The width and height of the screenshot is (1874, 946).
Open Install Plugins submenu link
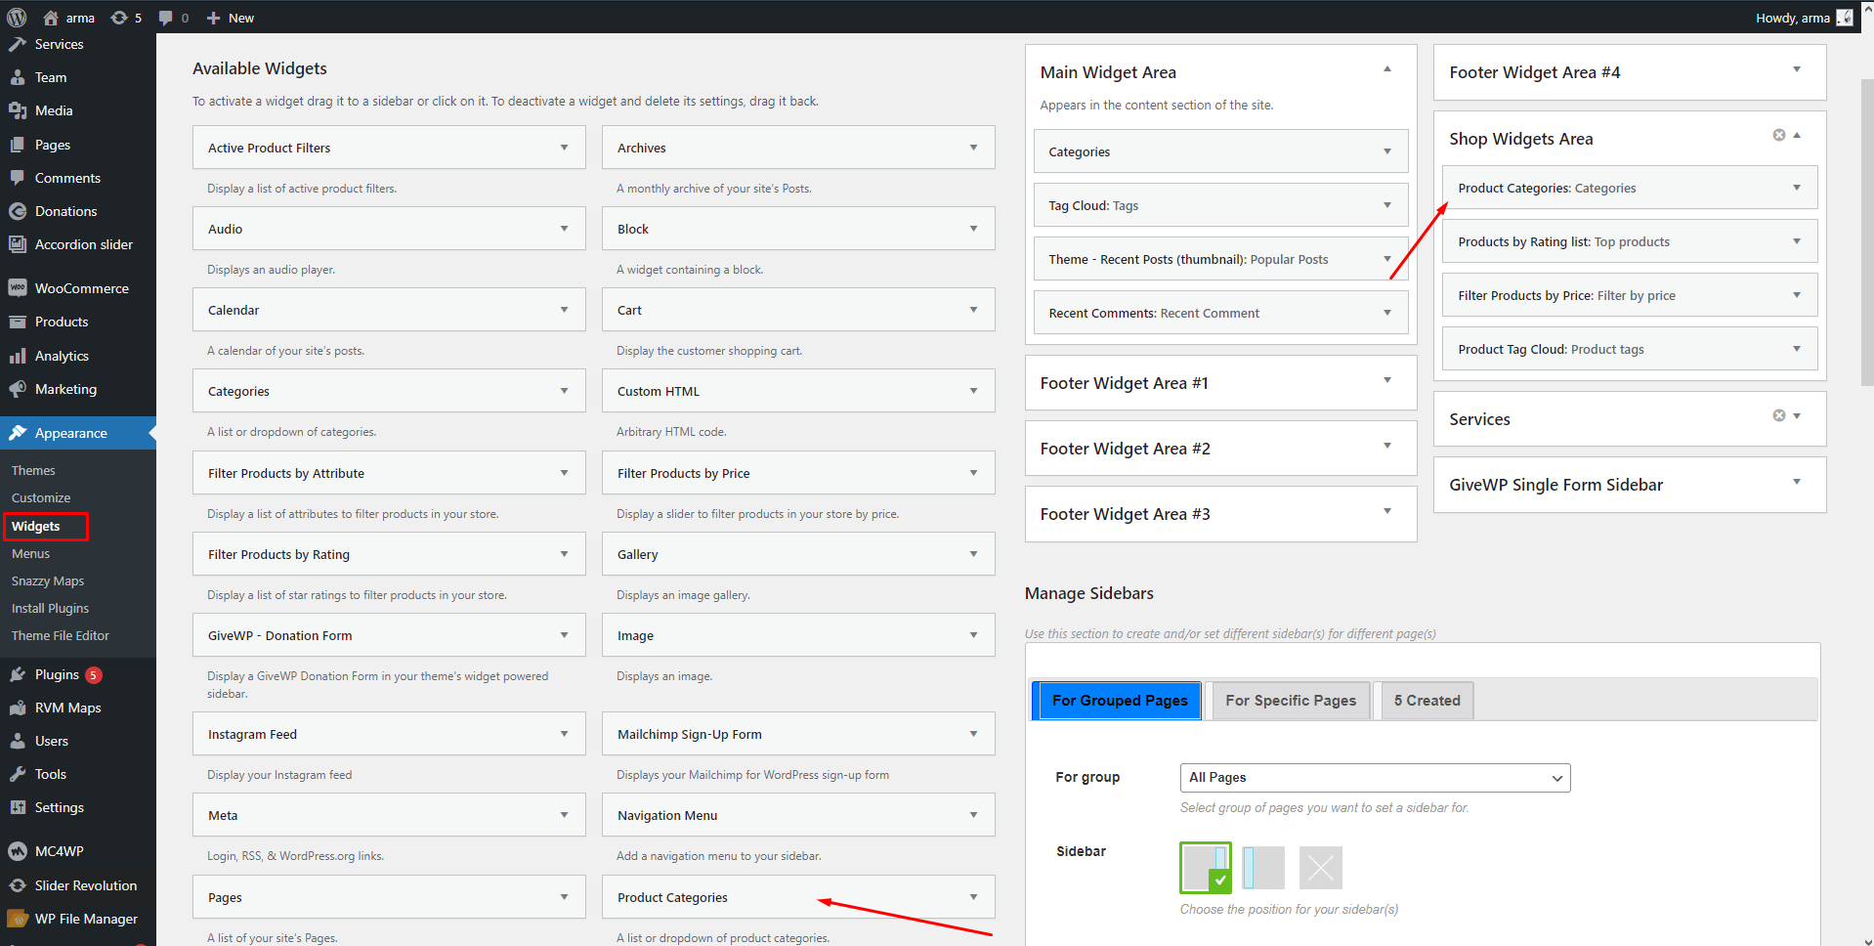point(50,608)
